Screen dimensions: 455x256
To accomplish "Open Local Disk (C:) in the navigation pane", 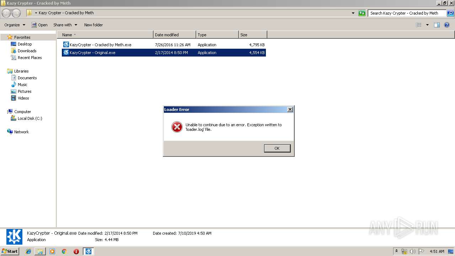I will click(30, 118).
